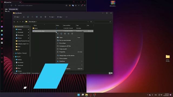Click the Driver Booster address bar path
This screenshot has height=97, width=173.
(x=32, y=22)
